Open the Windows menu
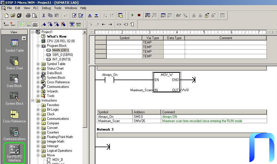 click(71, 8)
